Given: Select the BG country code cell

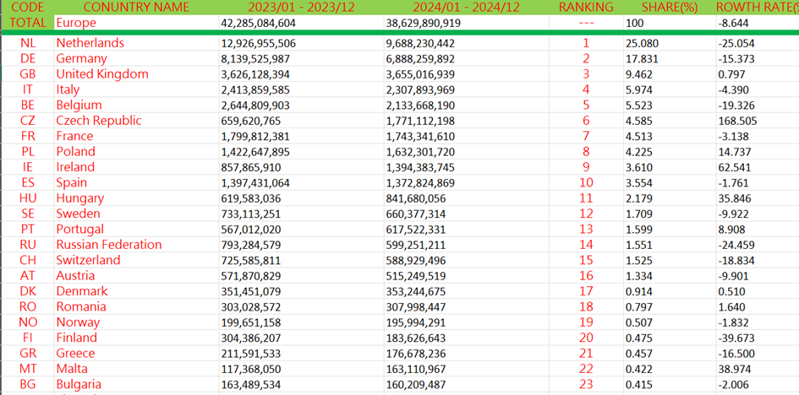Looking at the screenshot, I should pyautogui.click(x=27, y=384).
